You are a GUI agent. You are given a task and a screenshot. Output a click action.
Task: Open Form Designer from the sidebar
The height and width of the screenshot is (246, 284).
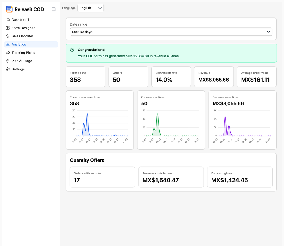31,28
